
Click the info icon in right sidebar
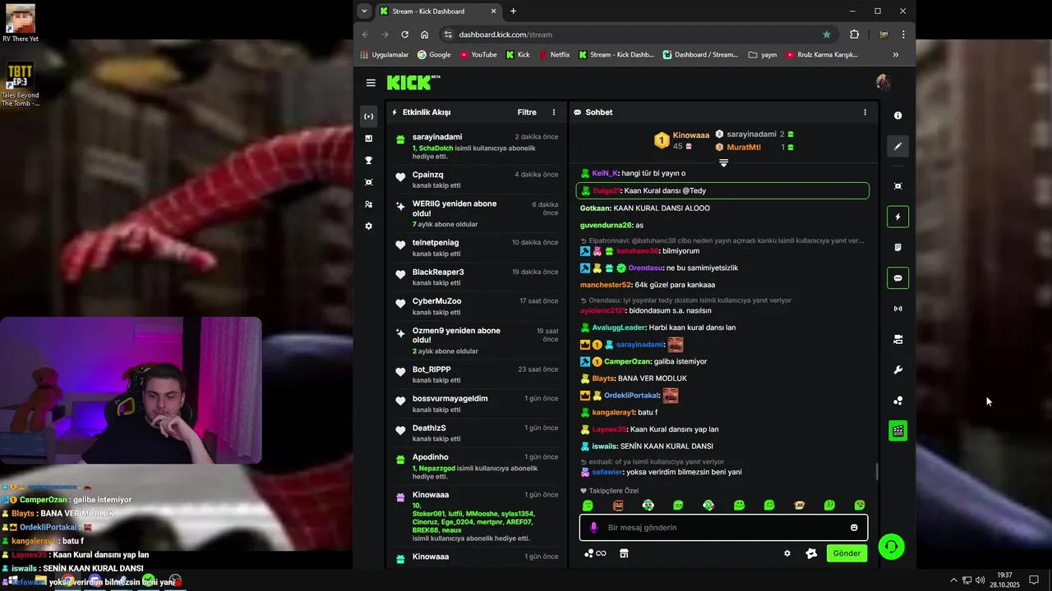897,116
